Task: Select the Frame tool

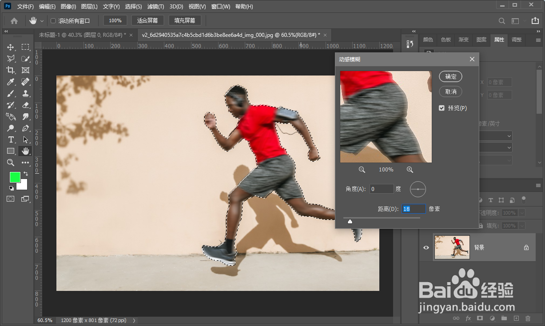Action: coord(25,70)
